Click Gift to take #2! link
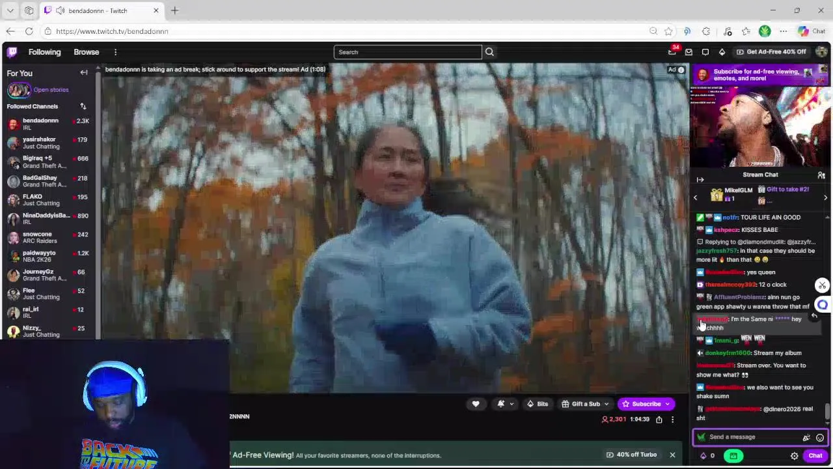Image resolution: width=833 pixels, height=469 pixels. 787,189
